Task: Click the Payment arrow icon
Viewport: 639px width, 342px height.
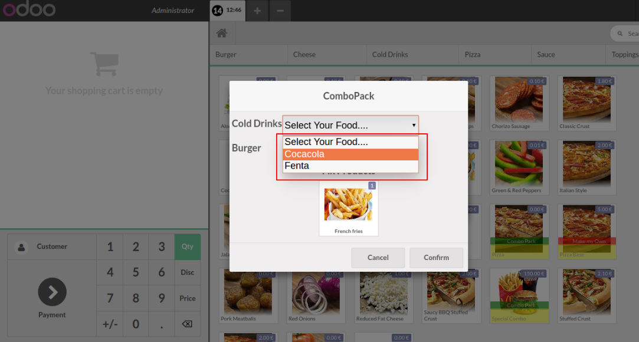Action: pyautogui.click(x=52, y=291)
